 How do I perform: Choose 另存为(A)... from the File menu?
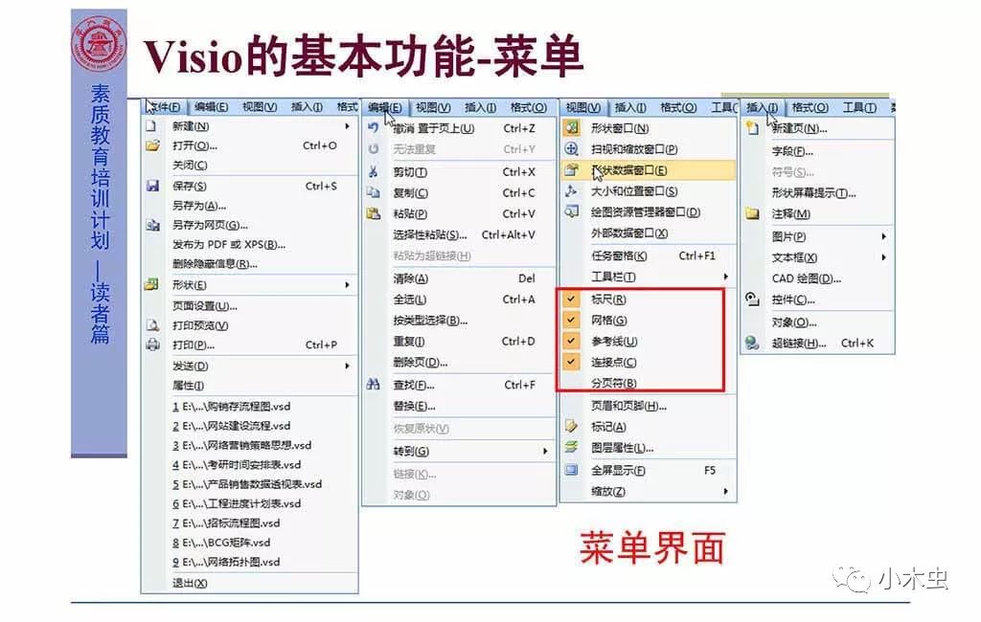pyautogui.click(x=199, y=205)
